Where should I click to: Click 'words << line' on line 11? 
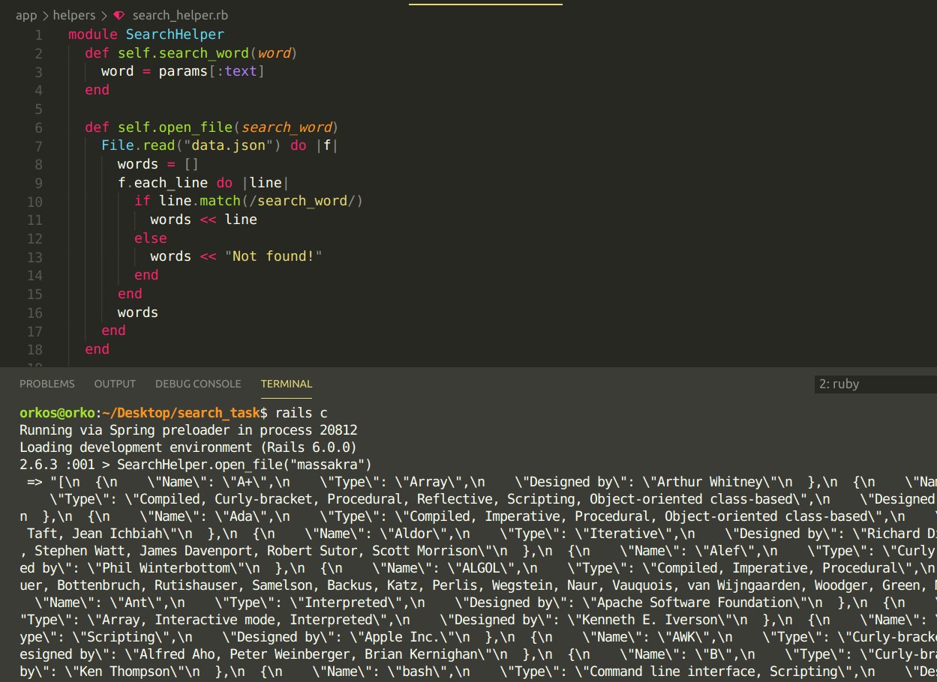tap(203, 220)
